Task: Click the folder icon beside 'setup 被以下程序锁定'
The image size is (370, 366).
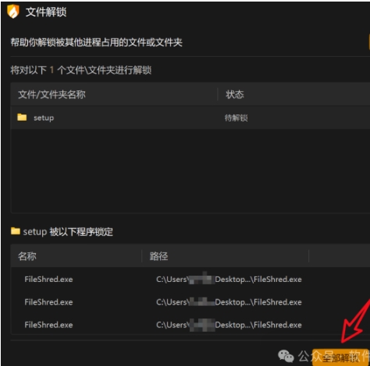Action: coord(16,231)
